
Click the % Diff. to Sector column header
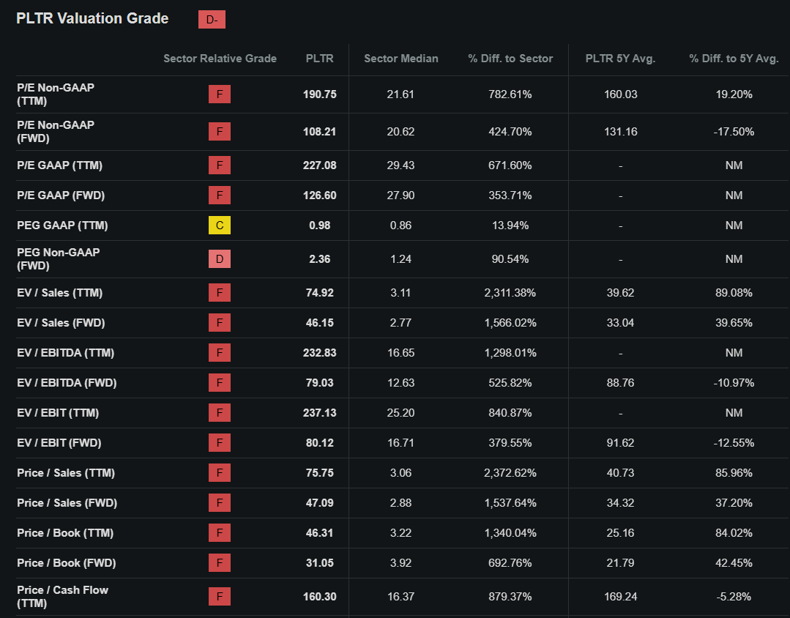(x=510, y=59)
